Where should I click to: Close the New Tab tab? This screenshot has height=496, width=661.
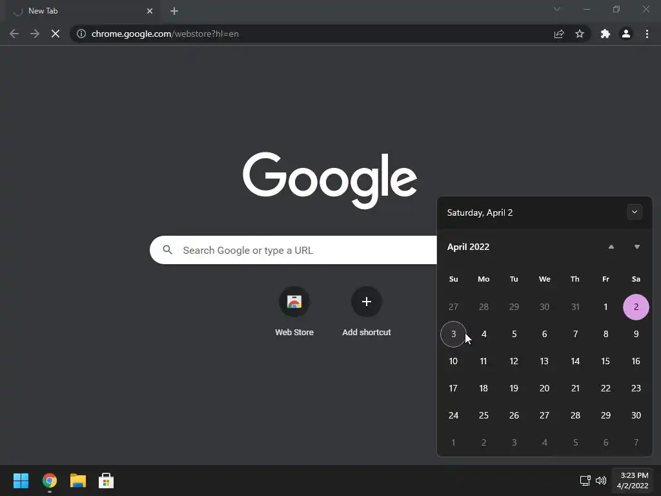point(150,11)
